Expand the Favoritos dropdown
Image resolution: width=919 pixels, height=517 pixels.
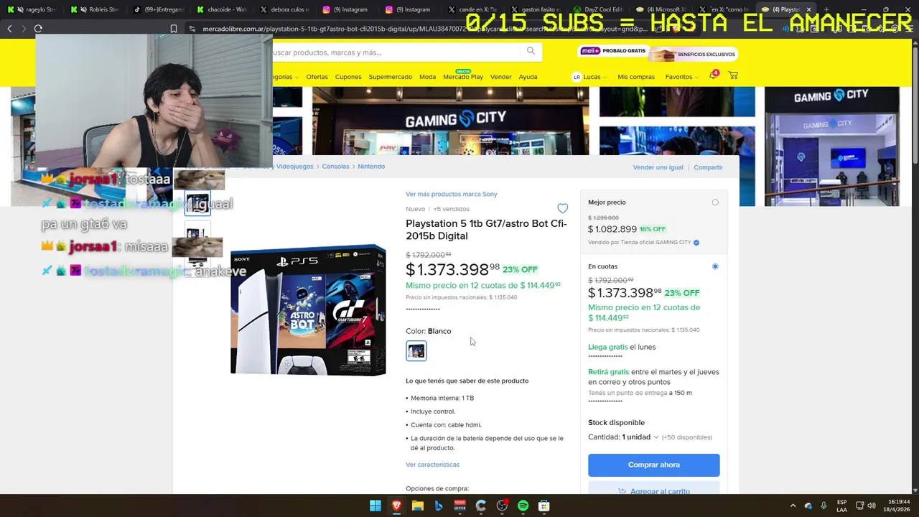(x=681, y=77)
